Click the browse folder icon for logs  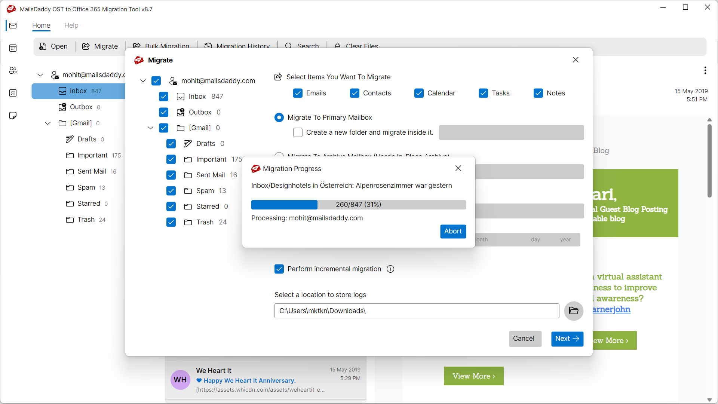tap(574, 311)
